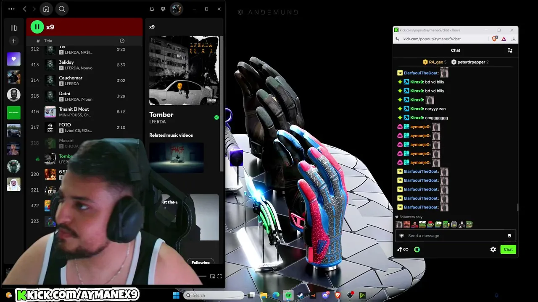The height and width of the screenshot is (302, 538).
Task: Open Liked Songs in Spotify sidebar
Action: (x=13, y=59)
